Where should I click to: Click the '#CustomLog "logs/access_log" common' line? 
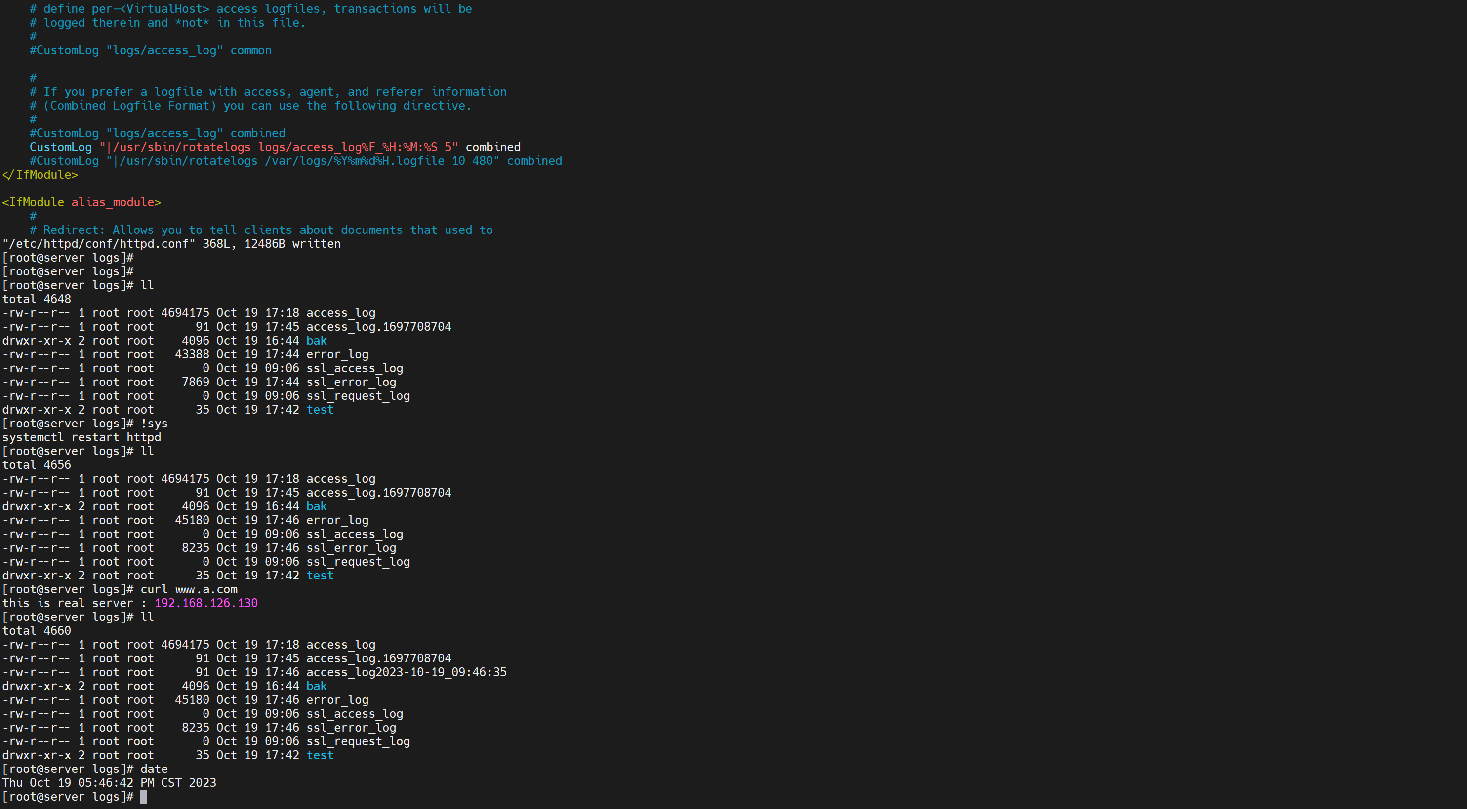[x=150, y=50]
